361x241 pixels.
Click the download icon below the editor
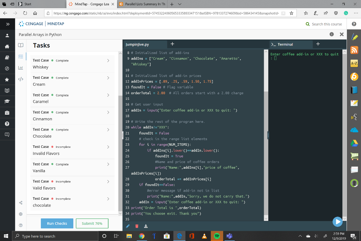[x=146, y=226]
